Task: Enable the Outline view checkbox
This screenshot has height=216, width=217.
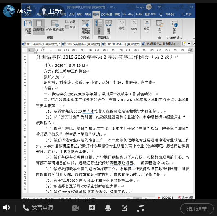Action: [x=71, y=22]
